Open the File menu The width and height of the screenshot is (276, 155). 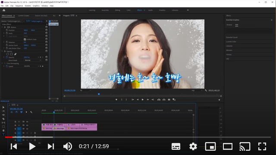pos(2,6)
